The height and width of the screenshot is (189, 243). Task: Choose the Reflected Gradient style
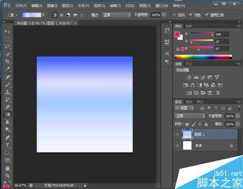[75, 15]
